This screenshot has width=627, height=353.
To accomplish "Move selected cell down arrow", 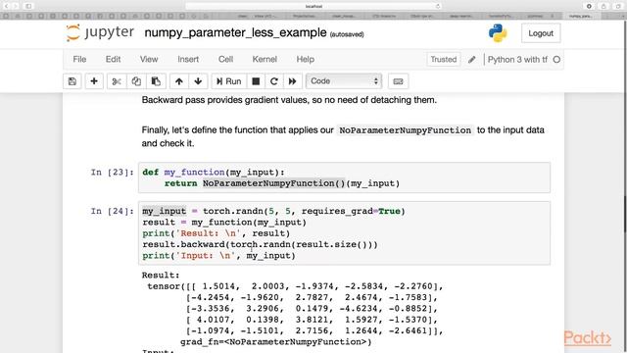I will pyautogui.click(x=198, y=81).
